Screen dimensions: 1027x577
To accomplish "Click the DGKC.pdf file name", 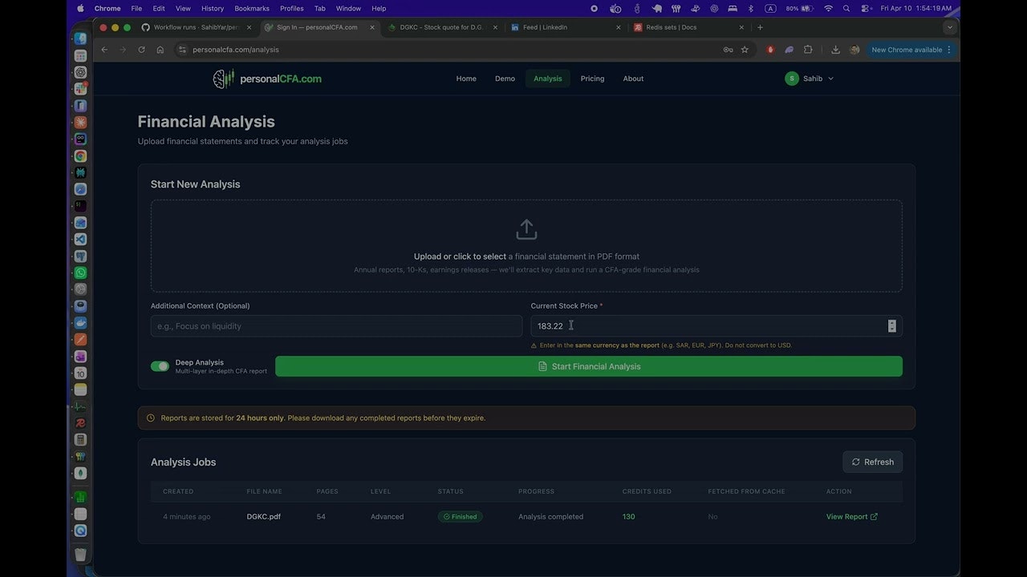I will [264, 517].
